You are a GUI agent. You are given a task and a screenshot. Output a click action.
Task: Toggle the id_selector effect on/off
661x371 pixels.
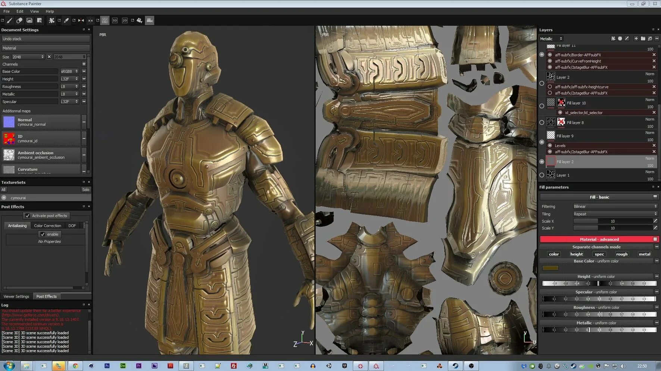pos(560,112)
